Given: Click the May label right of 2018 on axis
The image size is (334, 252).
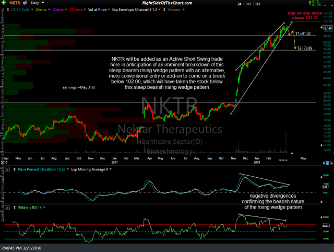Looking at the screenshot, I should coord(303,158).
